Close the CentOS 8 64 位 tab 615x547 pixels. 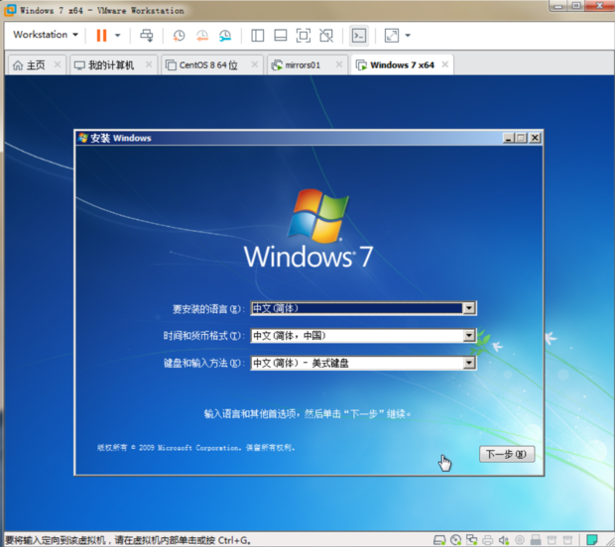click(255, 64)
